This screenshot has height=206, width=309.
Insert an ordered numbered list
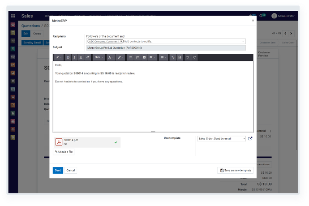(x=137, y=57)
